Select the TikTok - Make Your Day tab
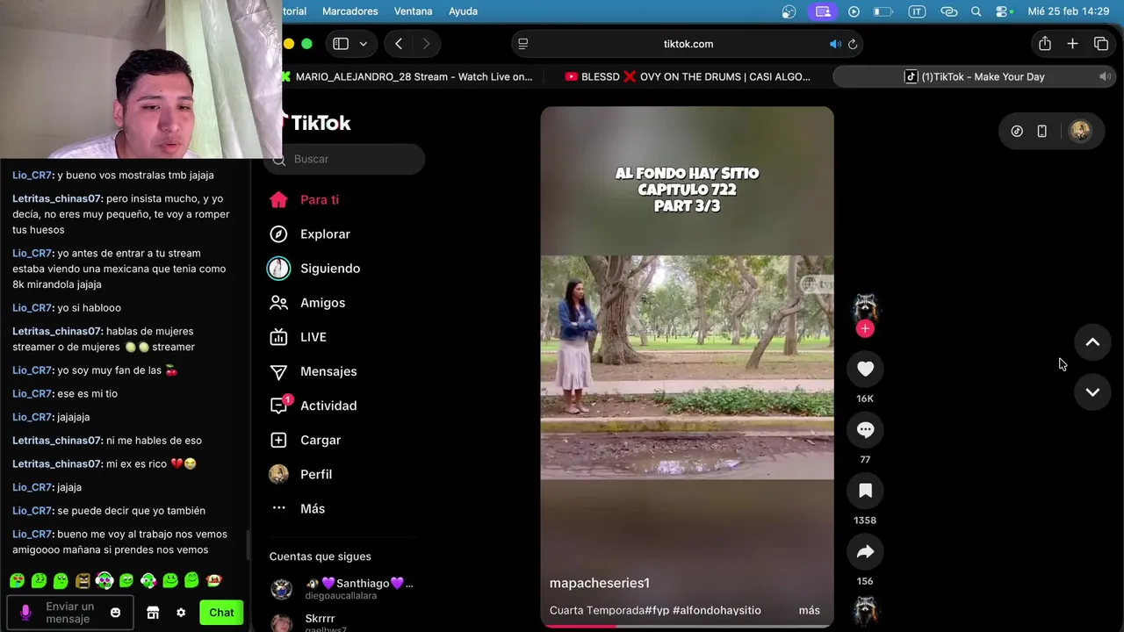The width and height of the screenshot is (1124, 632). (974, 76)
